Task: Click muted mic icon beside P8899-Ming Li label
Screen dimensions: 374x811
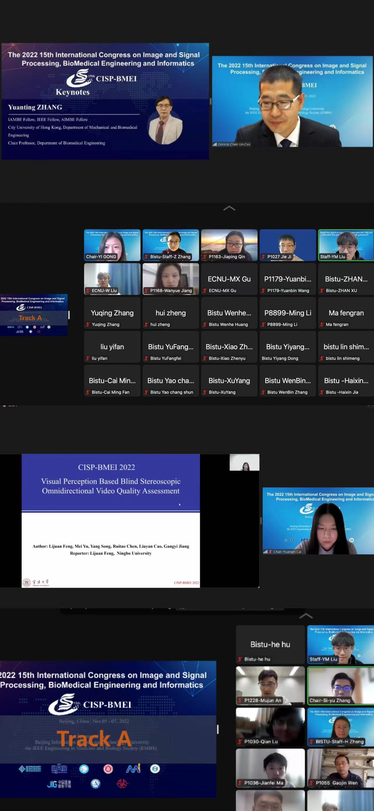Action: click(263, 324)
